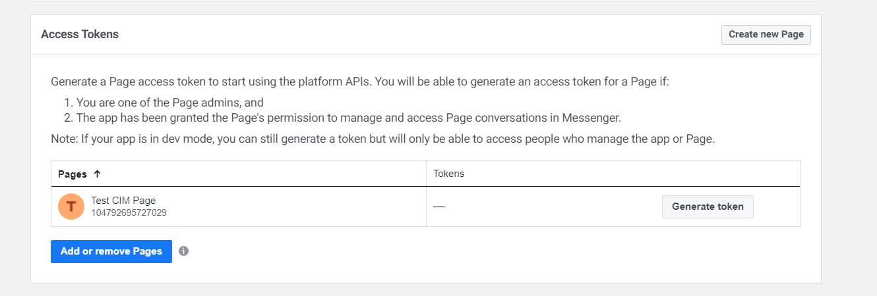The height and width of the screenshot is (296, 877).
Task: Sort by the Pages column header
Action: point(73,174)
